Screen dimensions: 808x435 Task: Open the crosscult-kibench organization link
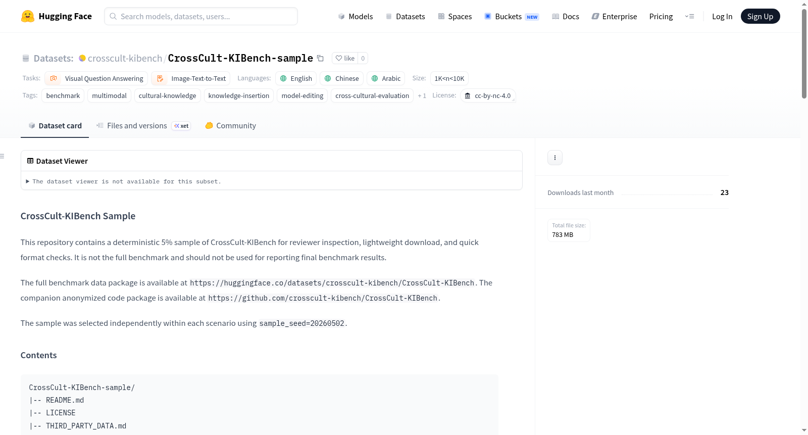pos(125,58)
